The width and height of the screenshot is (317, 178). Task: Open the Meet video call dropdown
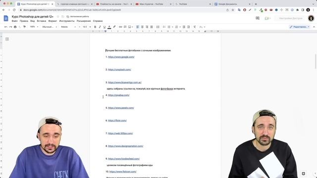(267, 18)
